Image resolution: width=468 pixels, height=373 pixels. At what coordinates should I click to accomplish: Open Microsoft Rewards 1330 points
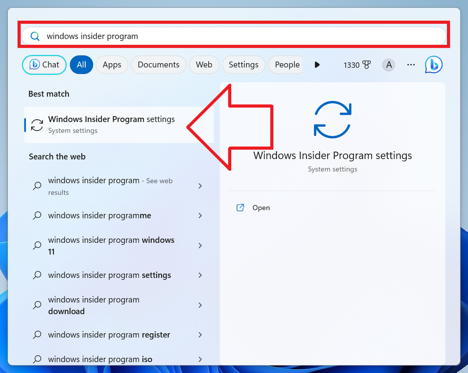[357, 65]
